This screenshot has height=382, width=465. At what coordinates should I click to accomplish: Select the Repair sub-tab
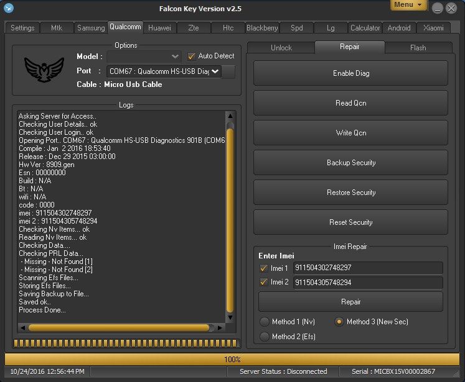pyautogui.click(x=350, y=47)
